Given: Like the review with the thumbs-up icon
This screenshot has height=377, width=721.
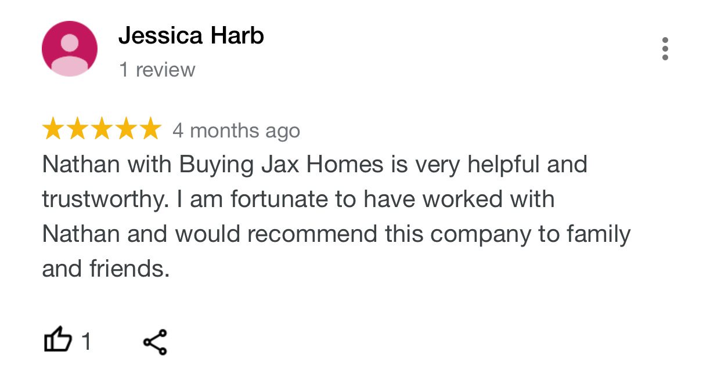Looking at the screenshot, I should (58, 340).
